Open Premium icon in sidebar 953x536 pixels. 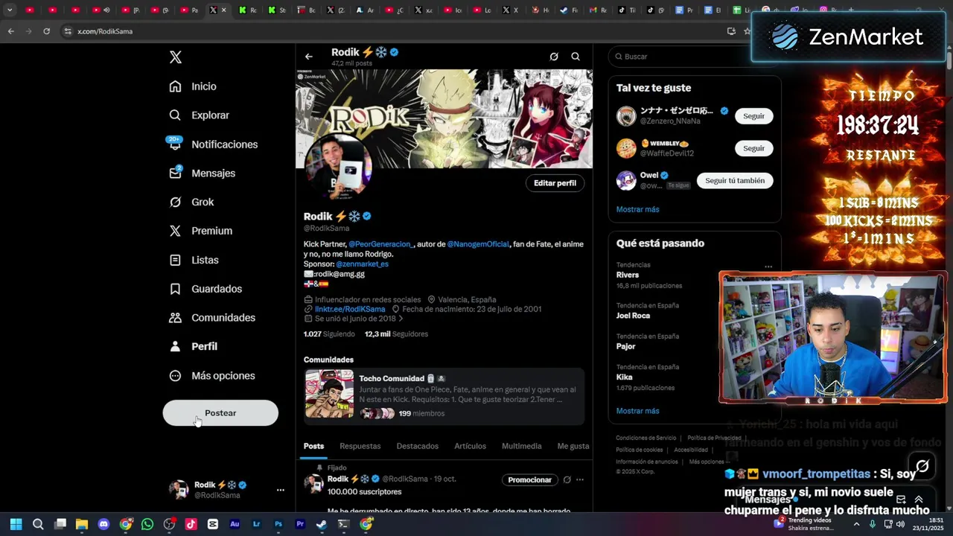point(175,231)
